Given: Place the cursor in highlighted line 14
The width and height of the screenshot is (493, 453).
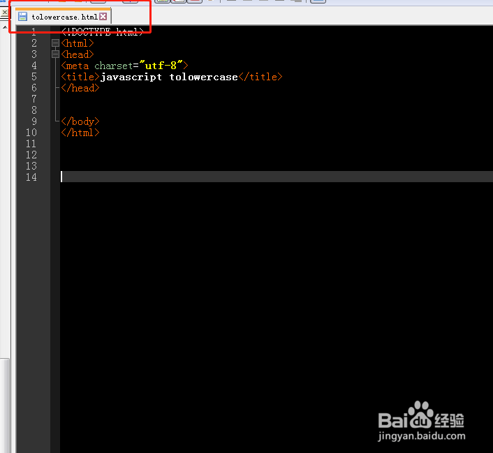Looking at the screenshot, I should (x=277, y=177).
